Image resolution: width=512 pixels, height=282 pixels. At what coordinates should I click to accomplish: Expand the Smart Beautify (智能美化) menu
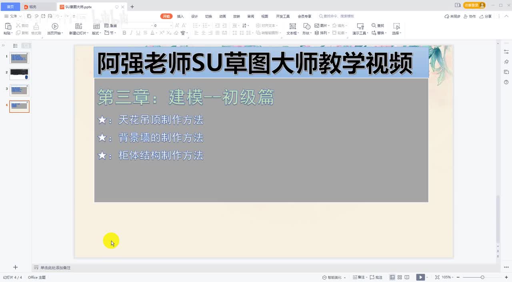point(334,277)
